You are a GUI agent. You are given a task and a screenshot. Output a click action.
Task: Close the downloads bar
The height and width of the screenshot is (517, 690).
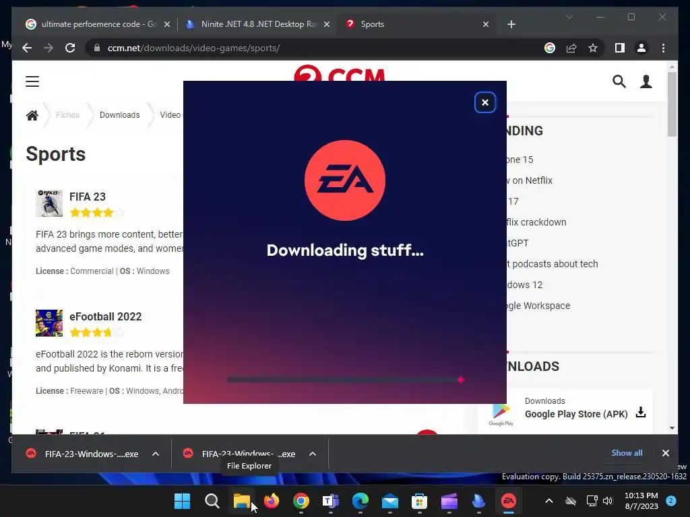click(665, 453)
